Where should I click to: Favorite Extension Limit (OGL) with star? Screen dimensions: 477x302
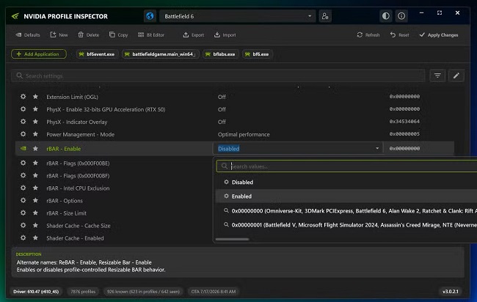point(36,97)
